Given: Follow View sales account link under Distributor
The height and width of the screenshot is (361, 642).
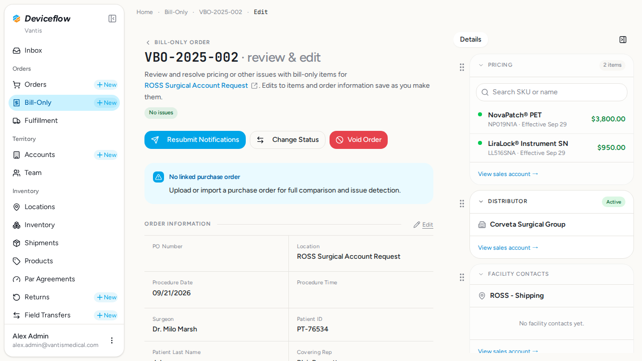Looking at the screenshot, I should click(508, 248).
